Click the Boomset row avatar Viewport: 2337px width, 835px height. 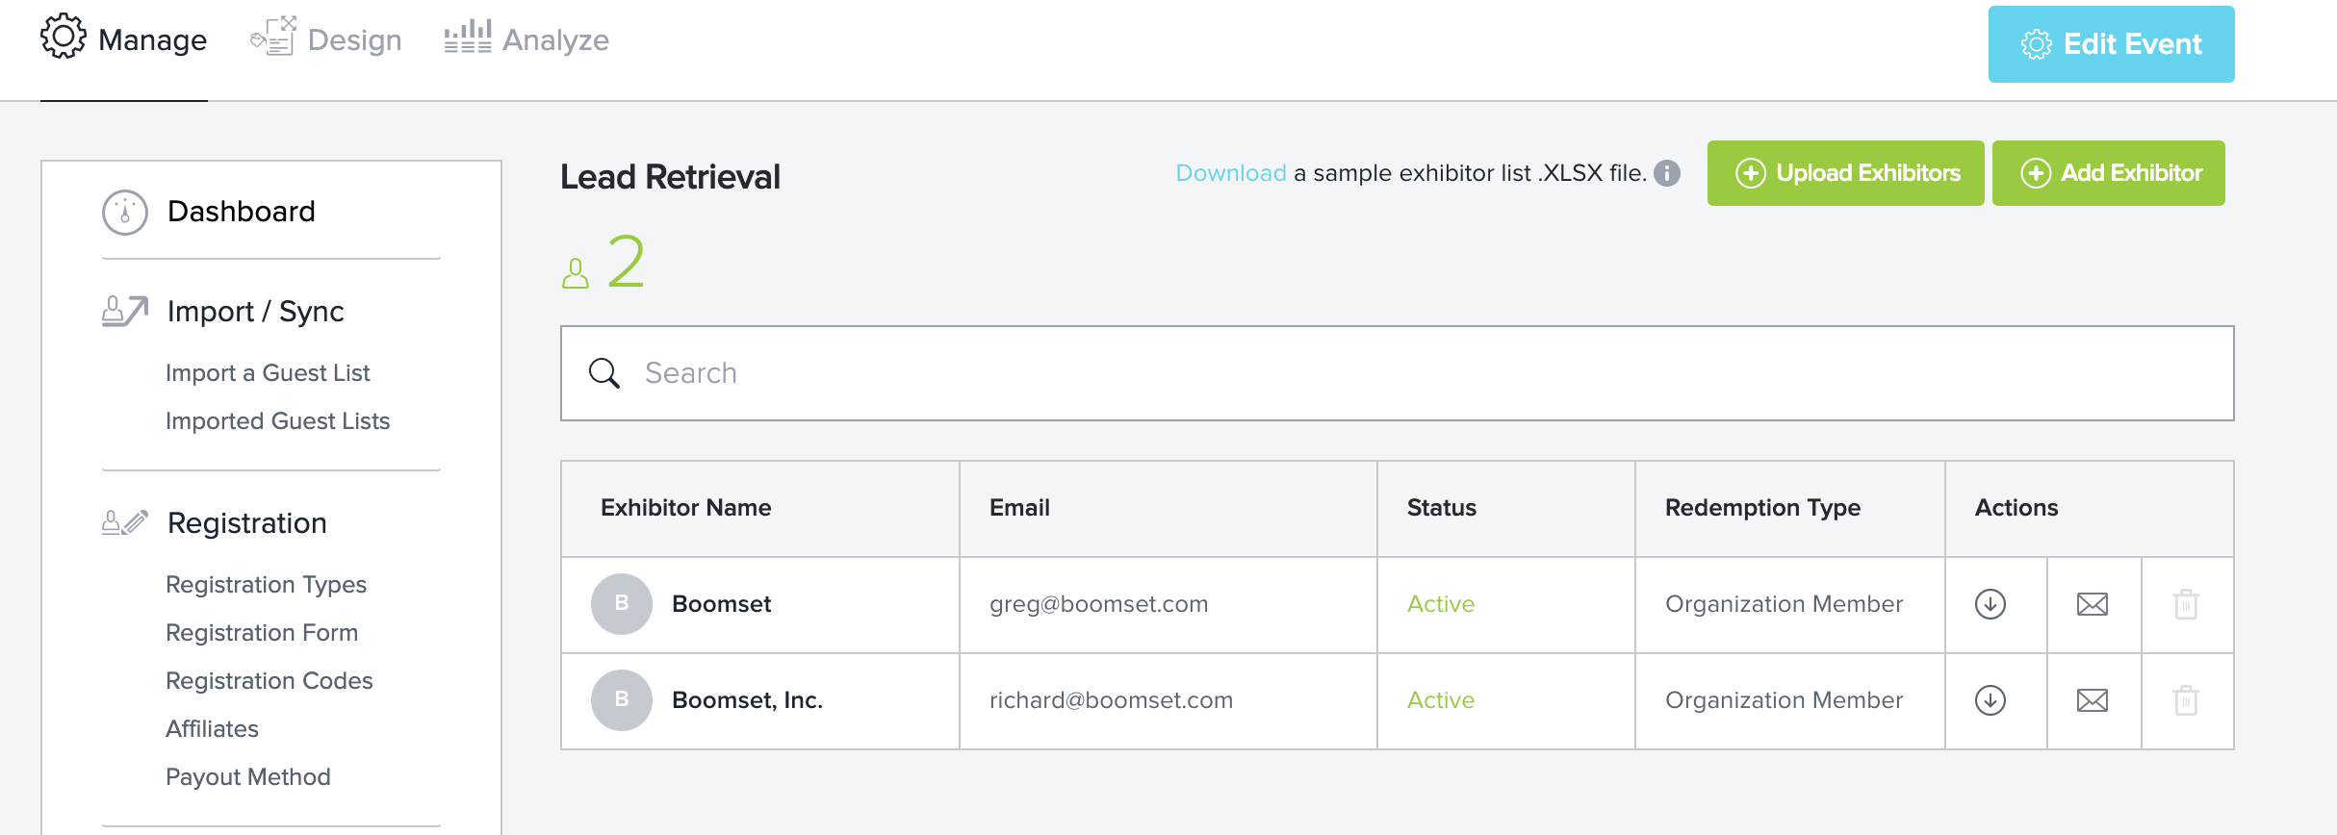tap(622, 604)
